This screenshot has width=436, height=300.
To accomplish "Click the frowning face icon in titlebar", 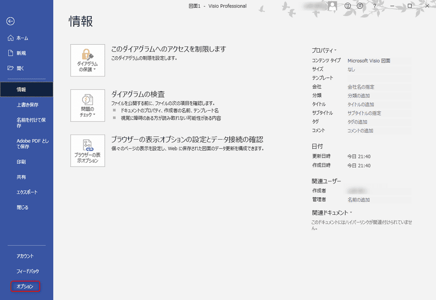I will click(x=360, y=6).
